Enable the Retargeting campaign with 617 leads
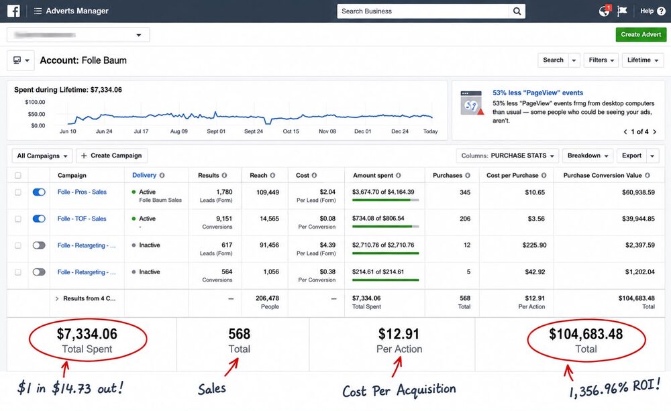Image resolution: width=671 pixels, height=411 pixels. click(39, 245)
